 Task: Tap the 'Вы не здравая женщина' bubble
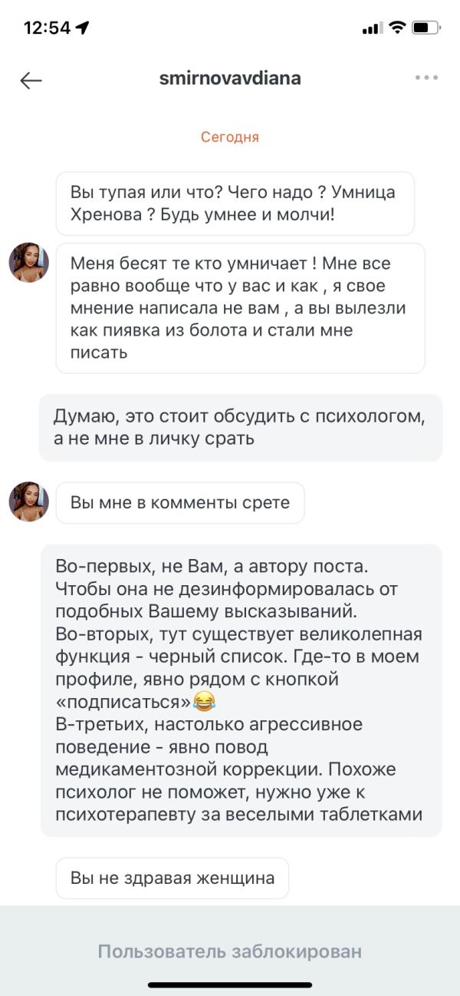coord(172,878)
